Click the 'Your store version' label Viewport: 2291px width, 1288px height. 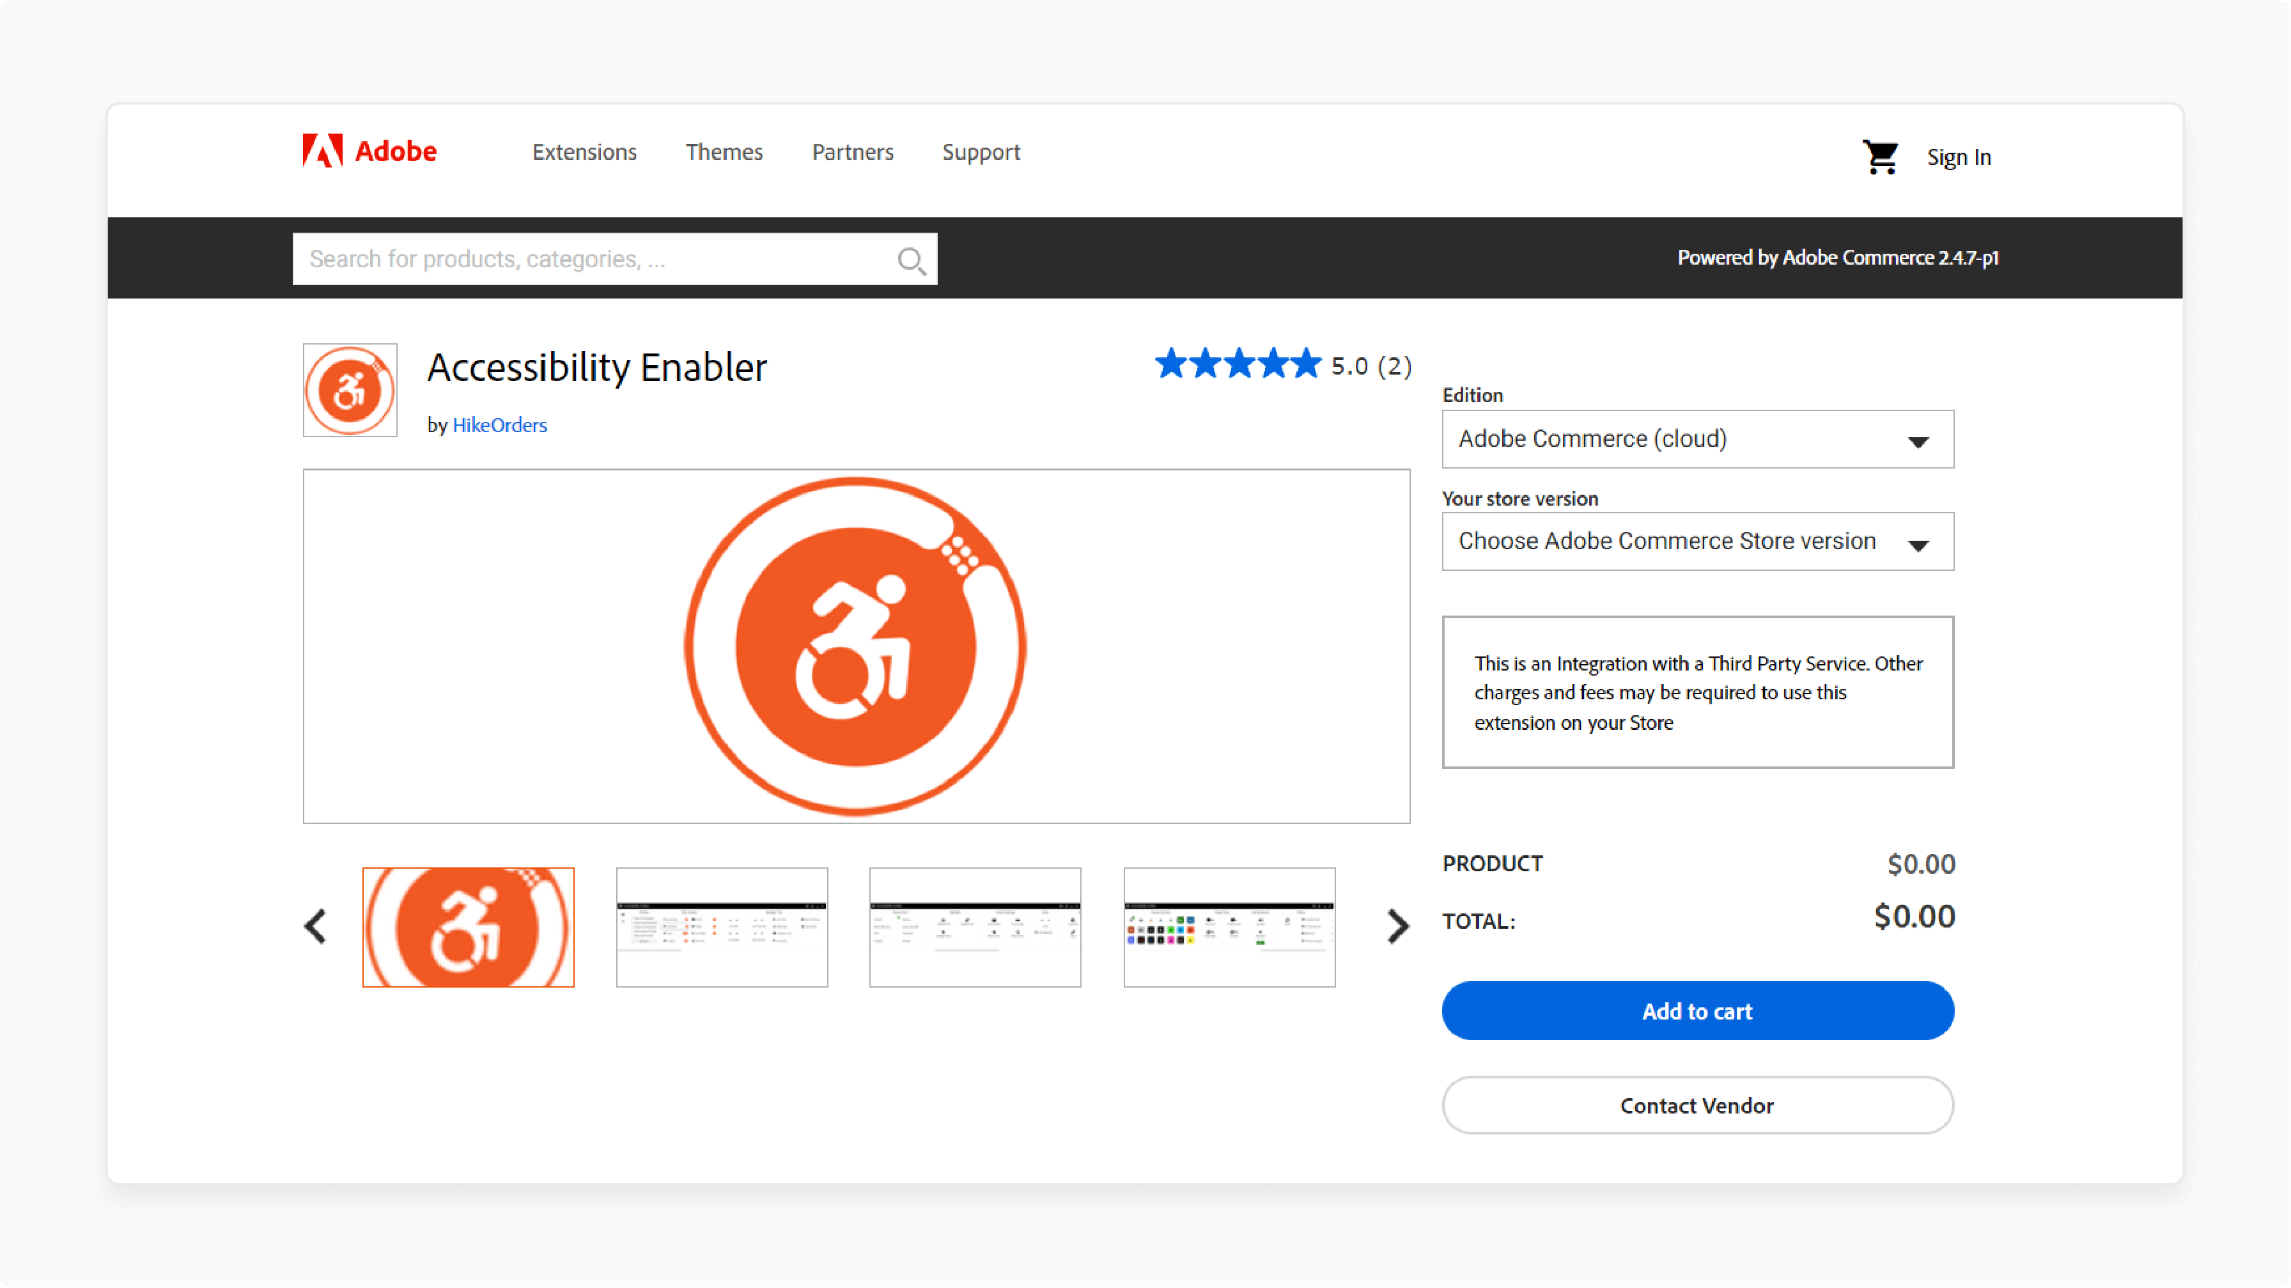pos(1520,498)
